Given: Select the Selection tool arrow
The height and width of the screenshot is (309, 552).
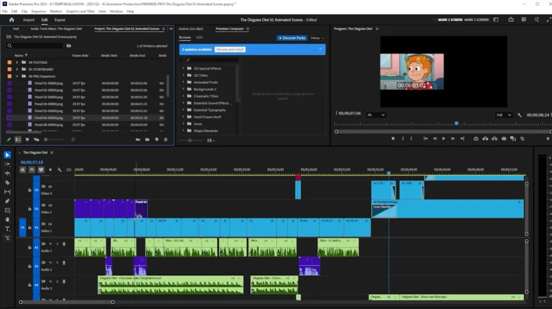Looking at the screenshot, I should tap(8, 155).
